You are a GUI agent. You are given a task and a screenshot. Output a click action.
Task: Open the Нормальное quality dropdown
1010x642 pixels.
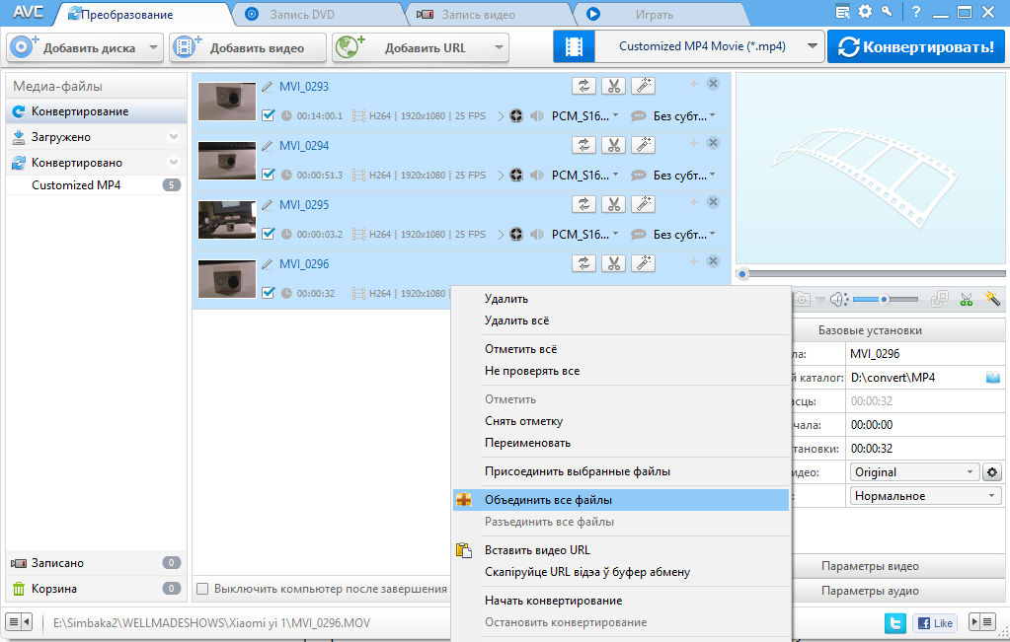(926, 496)
